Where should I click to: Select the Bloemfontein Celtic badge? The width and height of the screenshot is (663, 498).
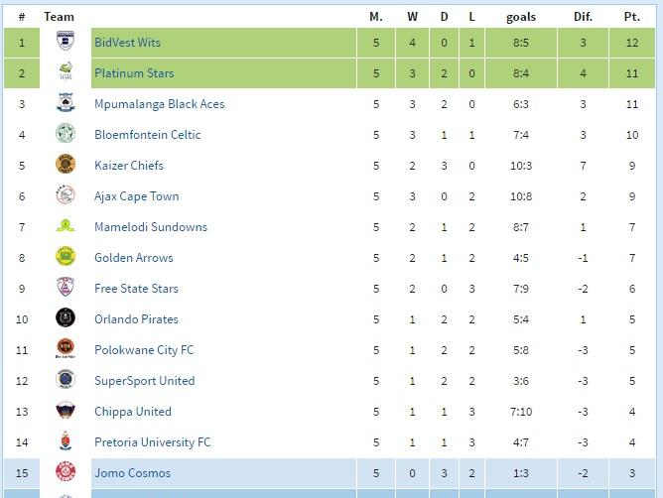pos(66,133)
